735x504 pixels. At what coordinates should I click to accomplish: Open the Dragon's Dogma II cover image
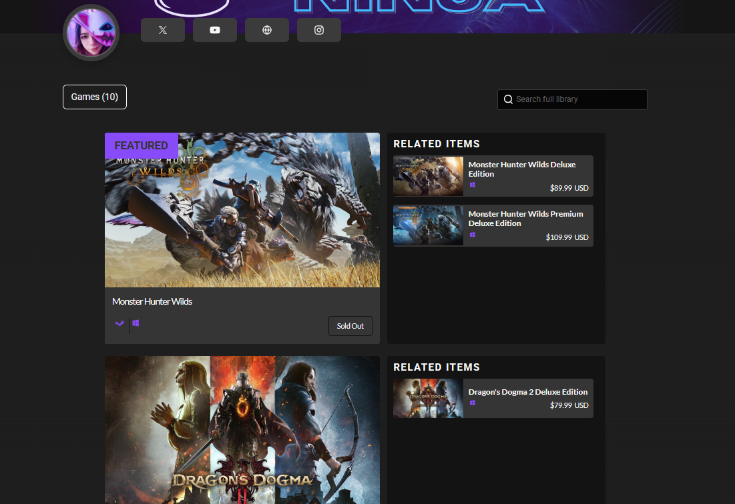[x=242, y=430]
